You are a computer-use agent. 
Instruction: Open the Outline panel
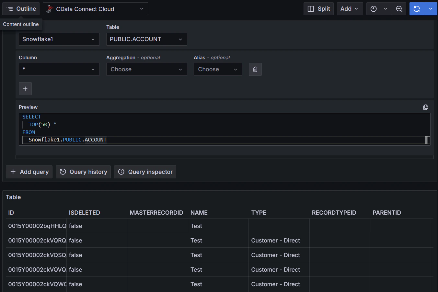(21, 9)
